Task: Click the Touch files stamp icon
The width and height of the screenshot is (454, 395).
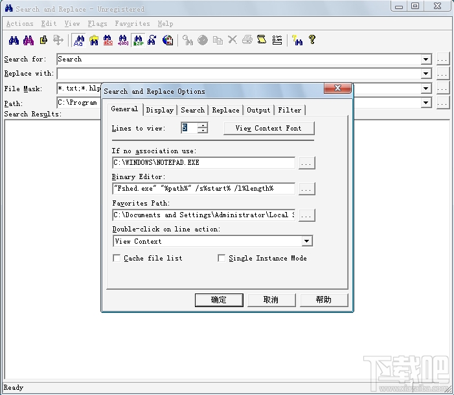Action: pyautogui.click(x=43, y=40)
